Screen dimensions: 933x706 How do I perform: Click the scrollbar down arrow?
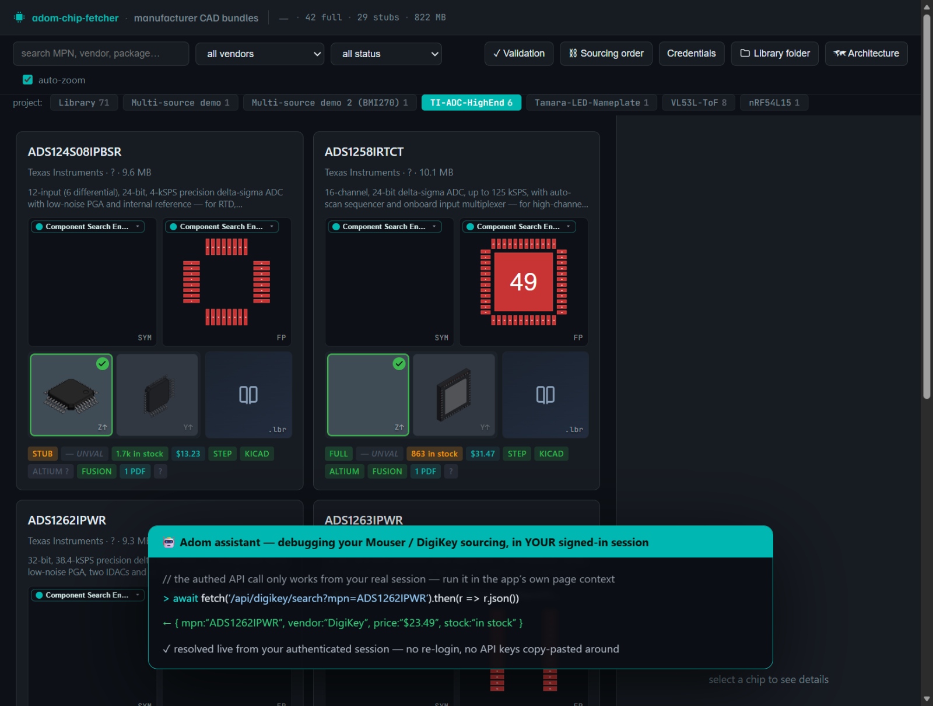927,698
